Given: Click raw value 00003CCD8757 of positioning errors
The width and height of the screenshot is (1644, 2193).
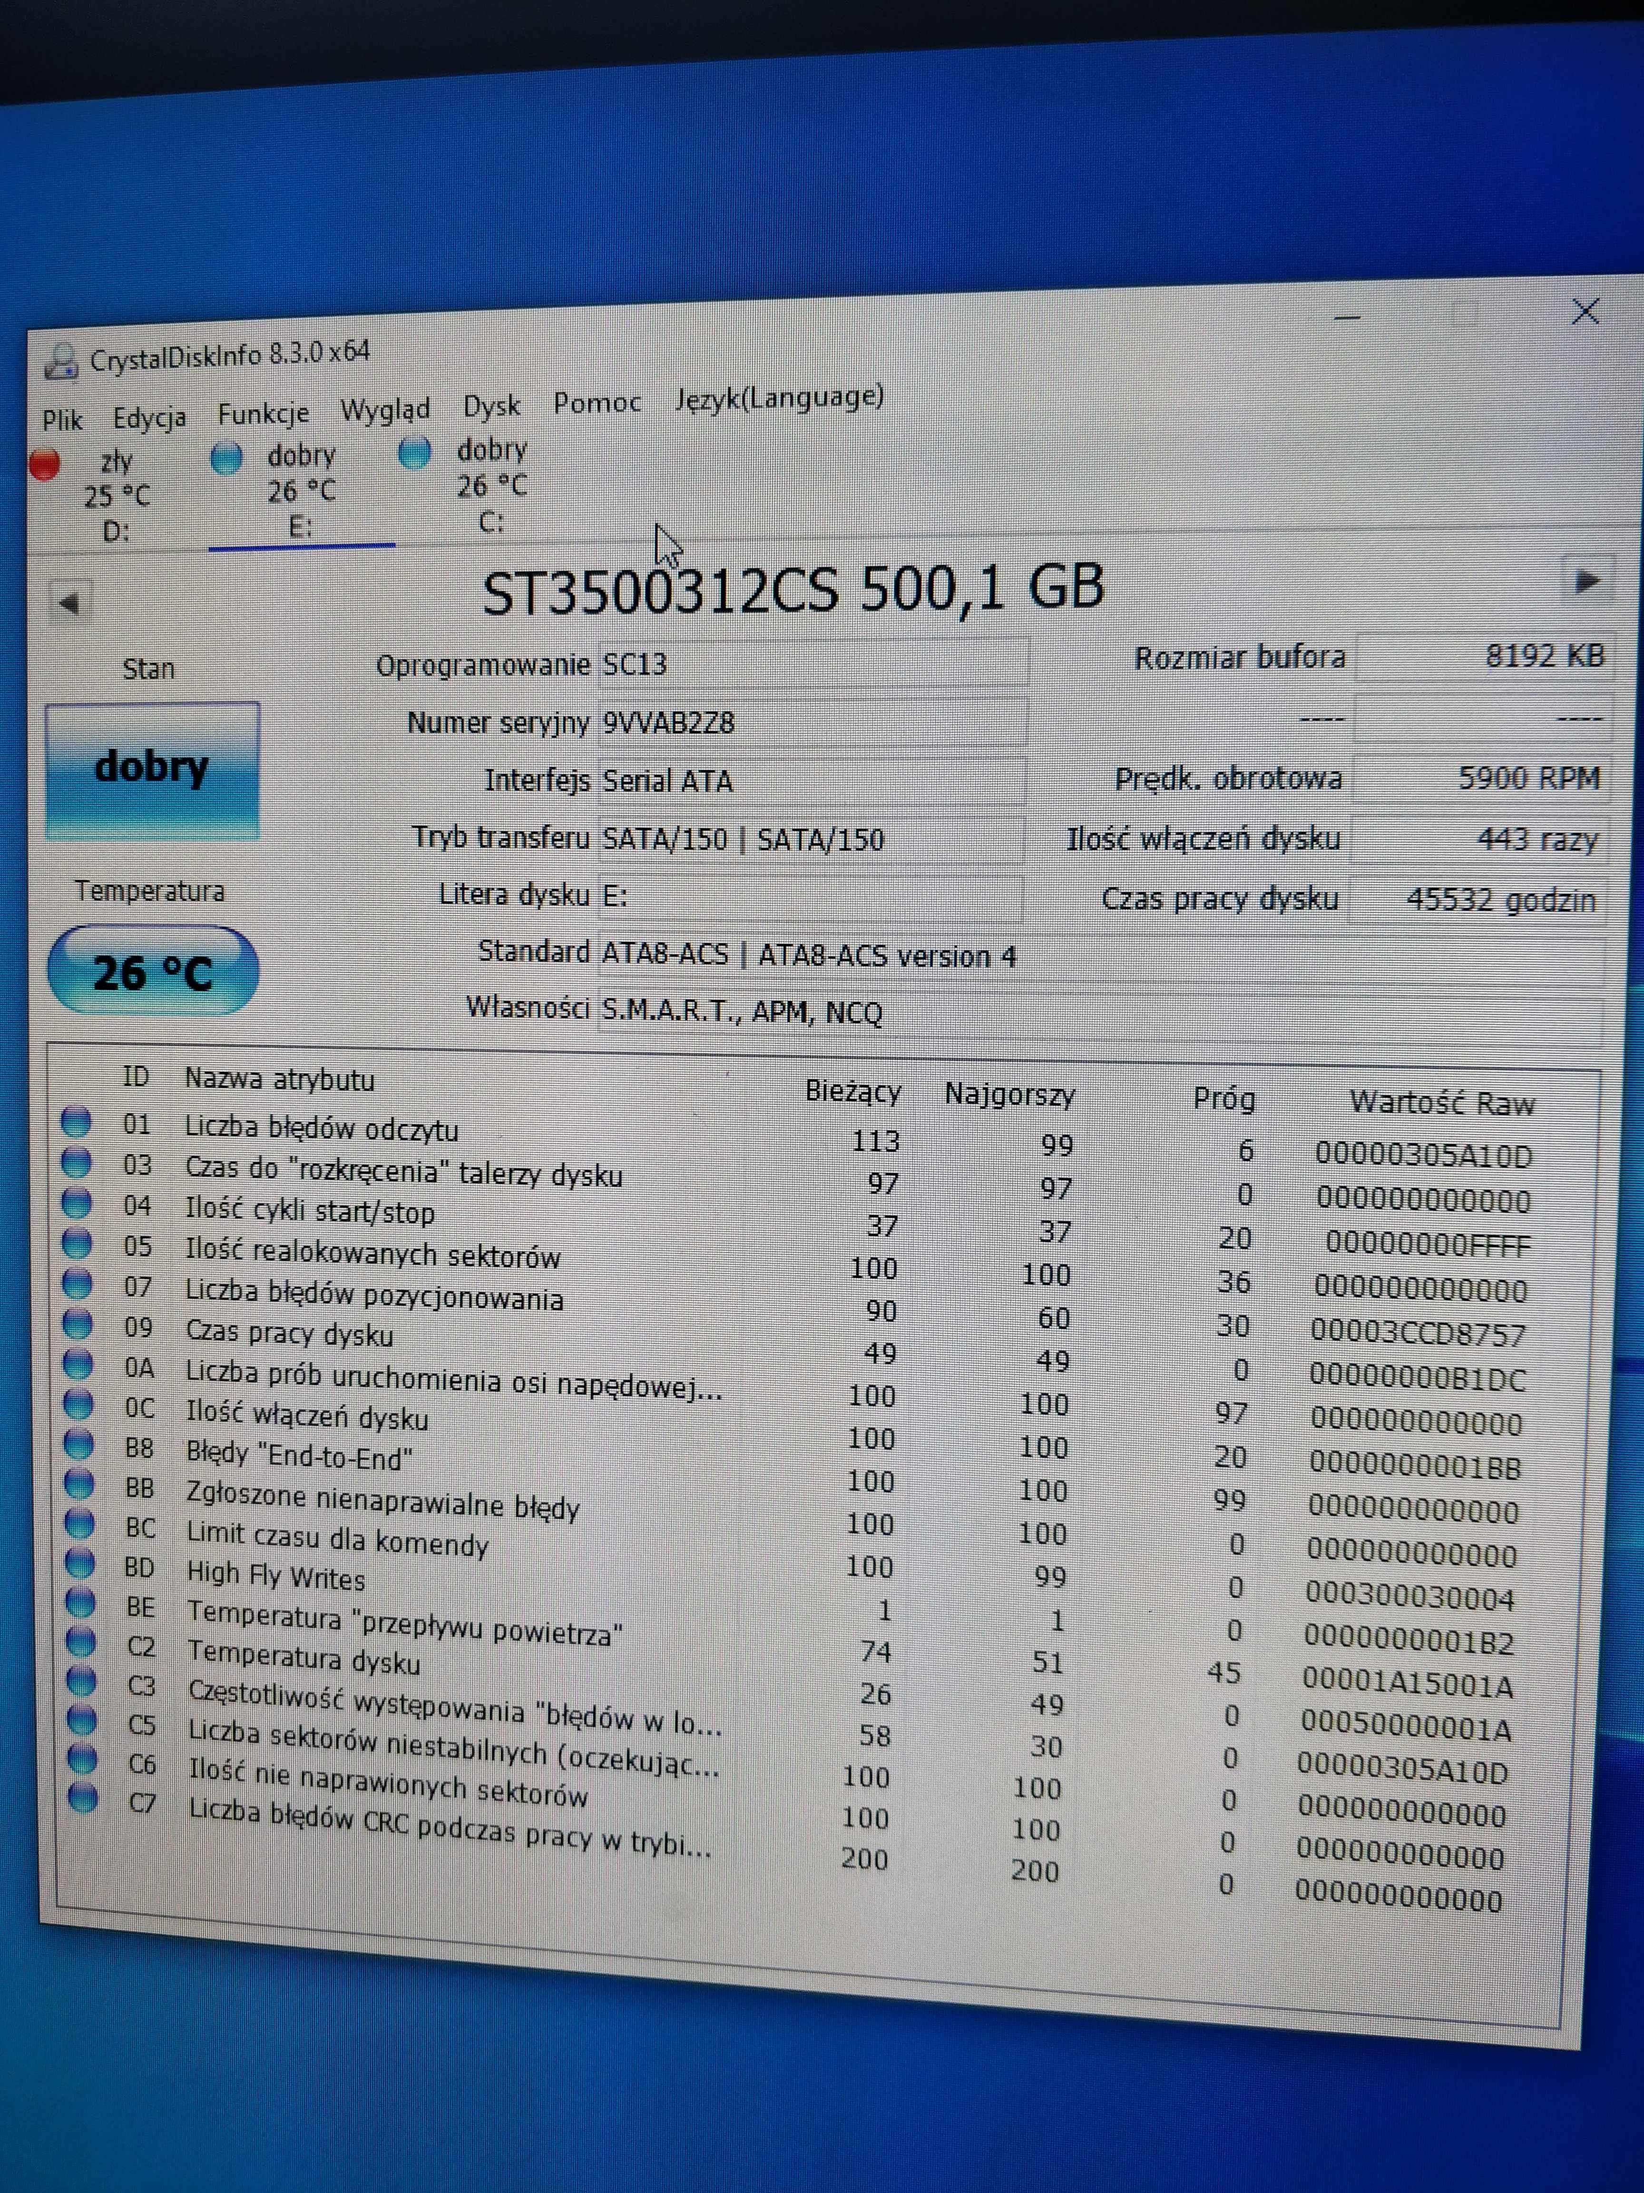Looking at the screenshot, I should pyautogui.click(x=1418, y=1334).
